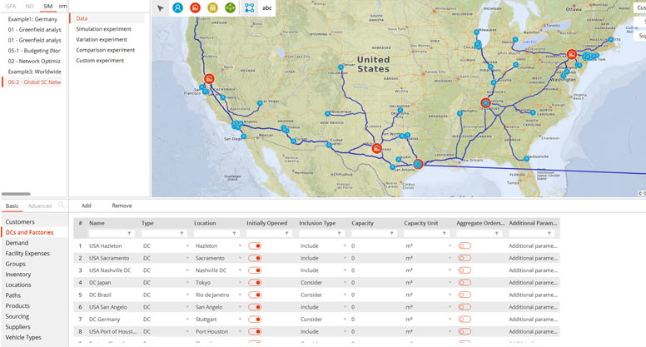
Task: Select the Denver customer marker
Action: [x=340, y=67]
